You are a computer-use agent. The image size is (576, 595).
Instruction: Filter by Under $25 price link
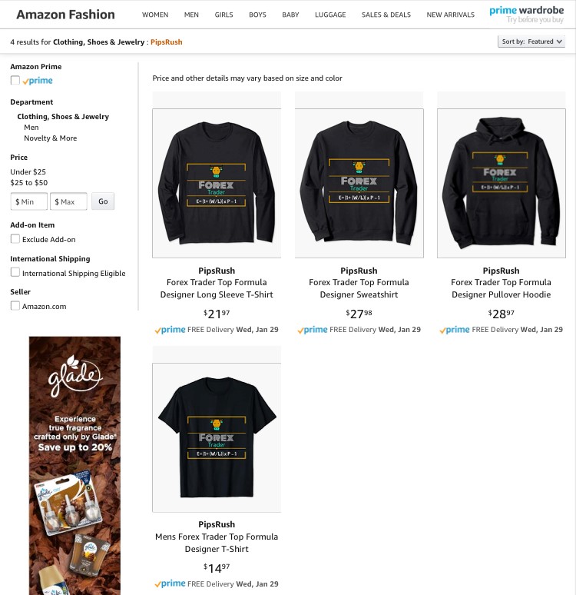tap(28, 171)
